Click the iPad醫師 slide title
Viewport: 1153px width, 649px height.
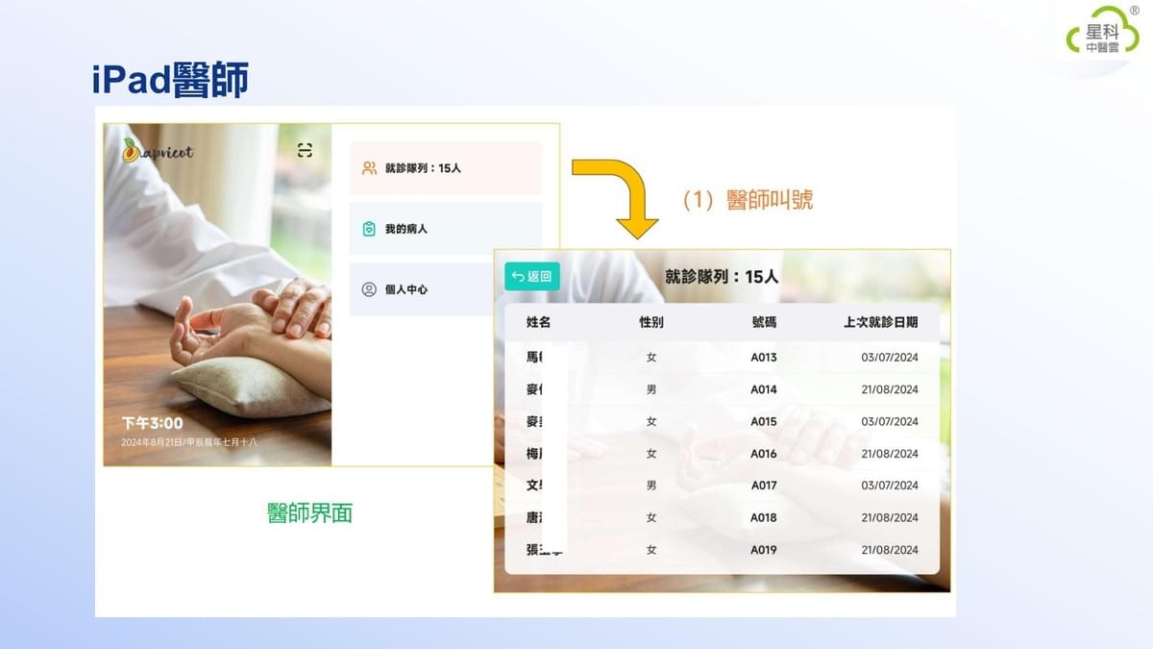pos(170,79)
